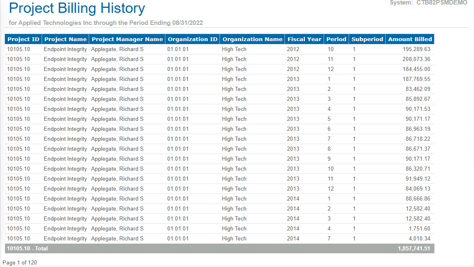Click the 10105.10 - Total row label
This screenshot has width=474, height=267.
click(x=27, y=249)
